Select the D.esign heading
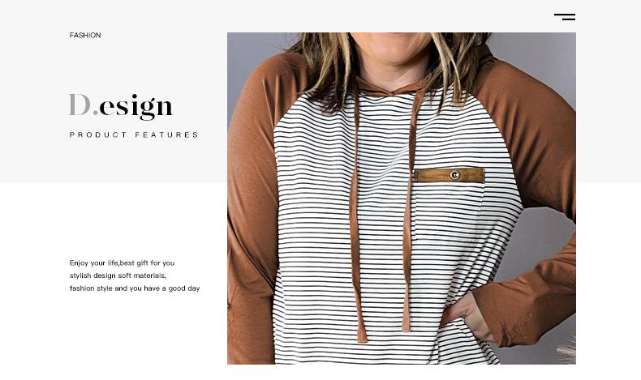Screen dimensions: 641x380 pyautogui.click(x=121, y=106)
